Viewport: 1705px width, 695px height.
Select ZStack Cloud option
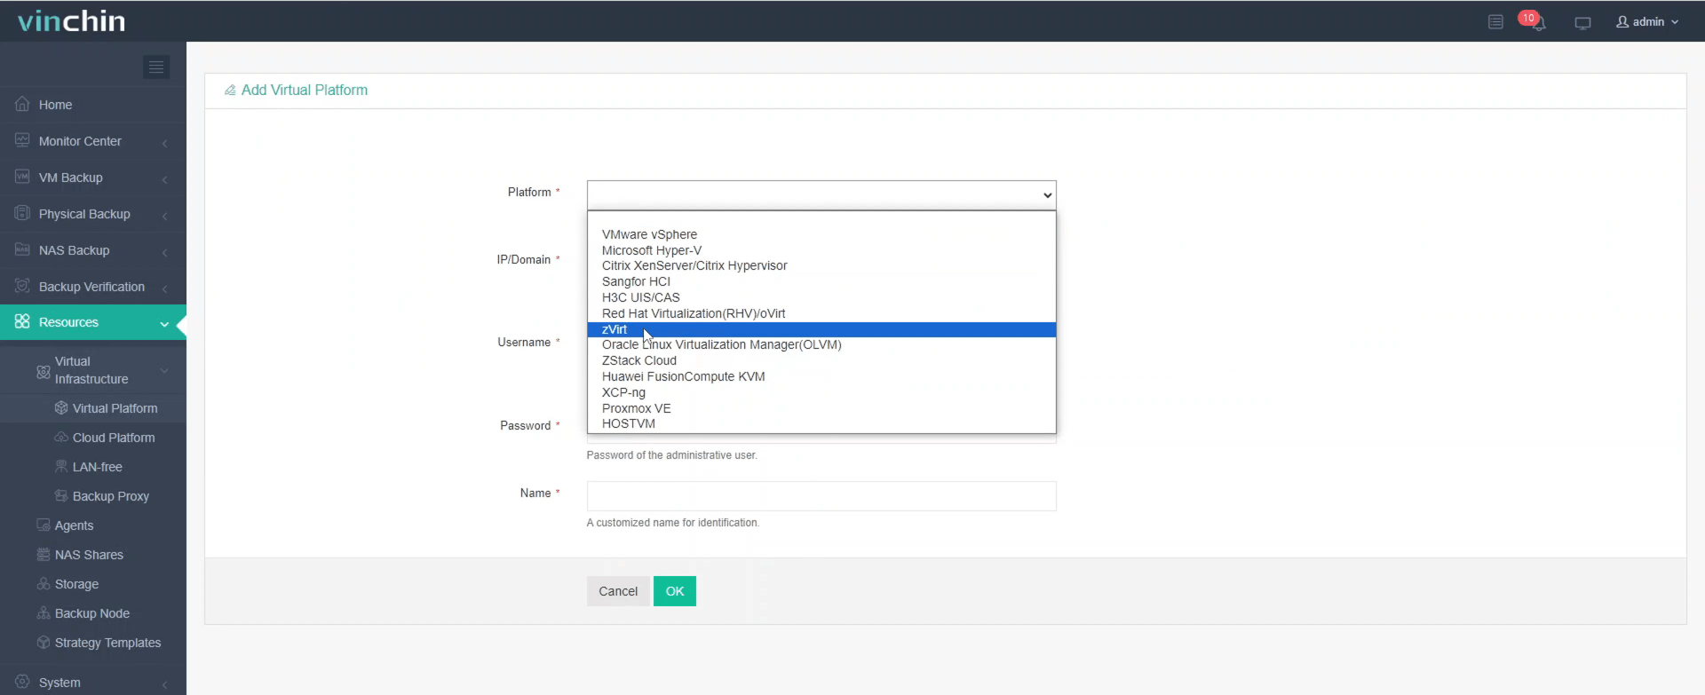821,360
